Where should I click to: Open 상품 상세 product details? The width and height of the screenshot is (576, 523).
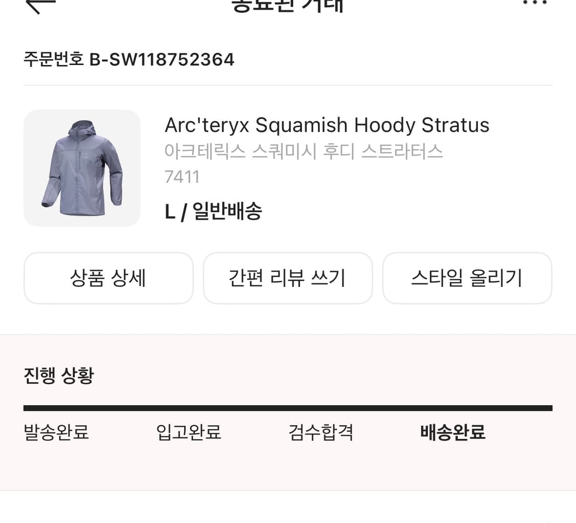tap(109, 278)
